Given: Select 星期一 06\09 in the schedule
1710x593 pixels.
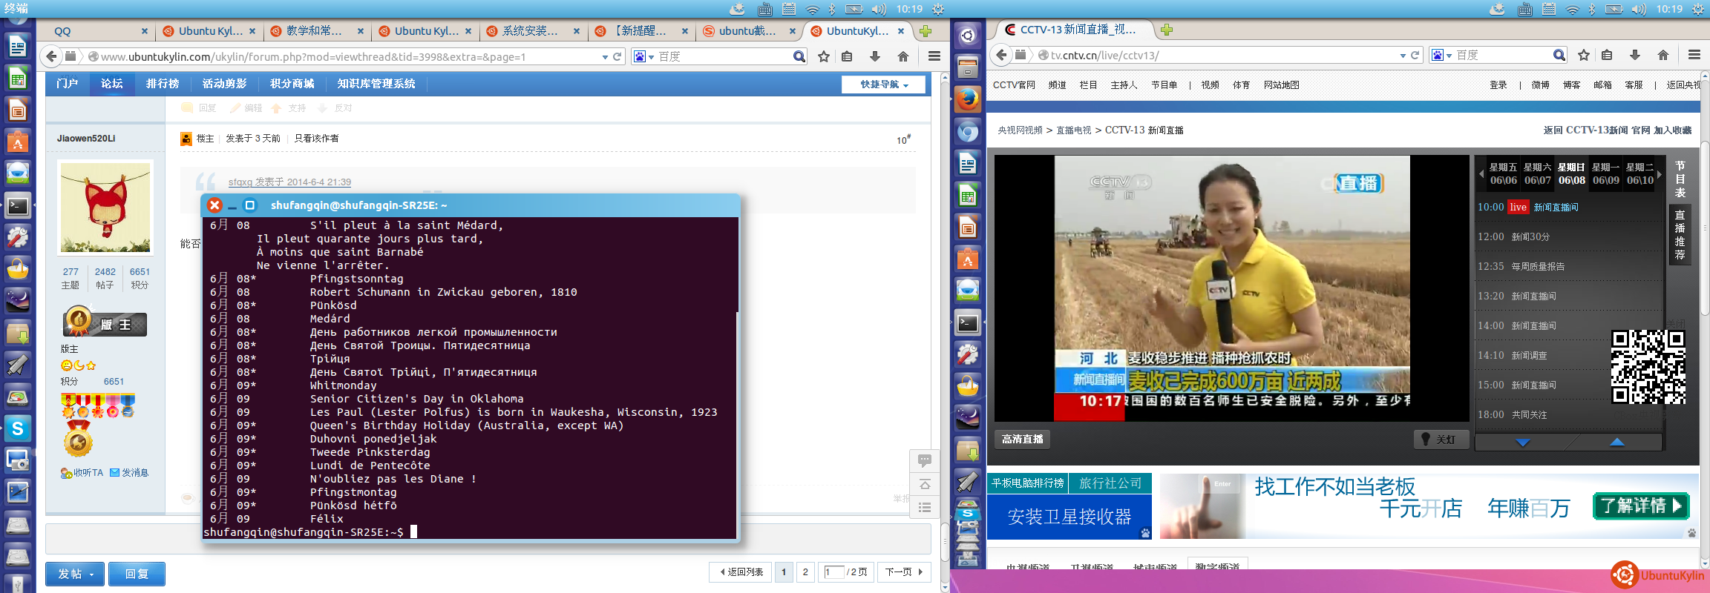Looking at the screenshot, I should 1605,174.
